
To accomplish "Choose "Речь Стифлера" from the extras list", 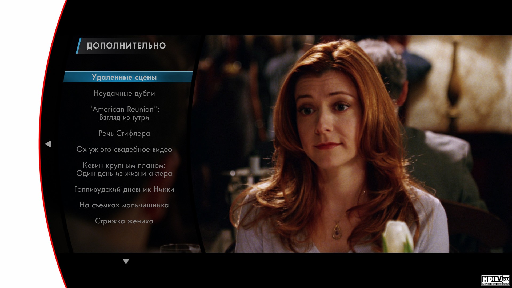I will click(x=124, y=133).
